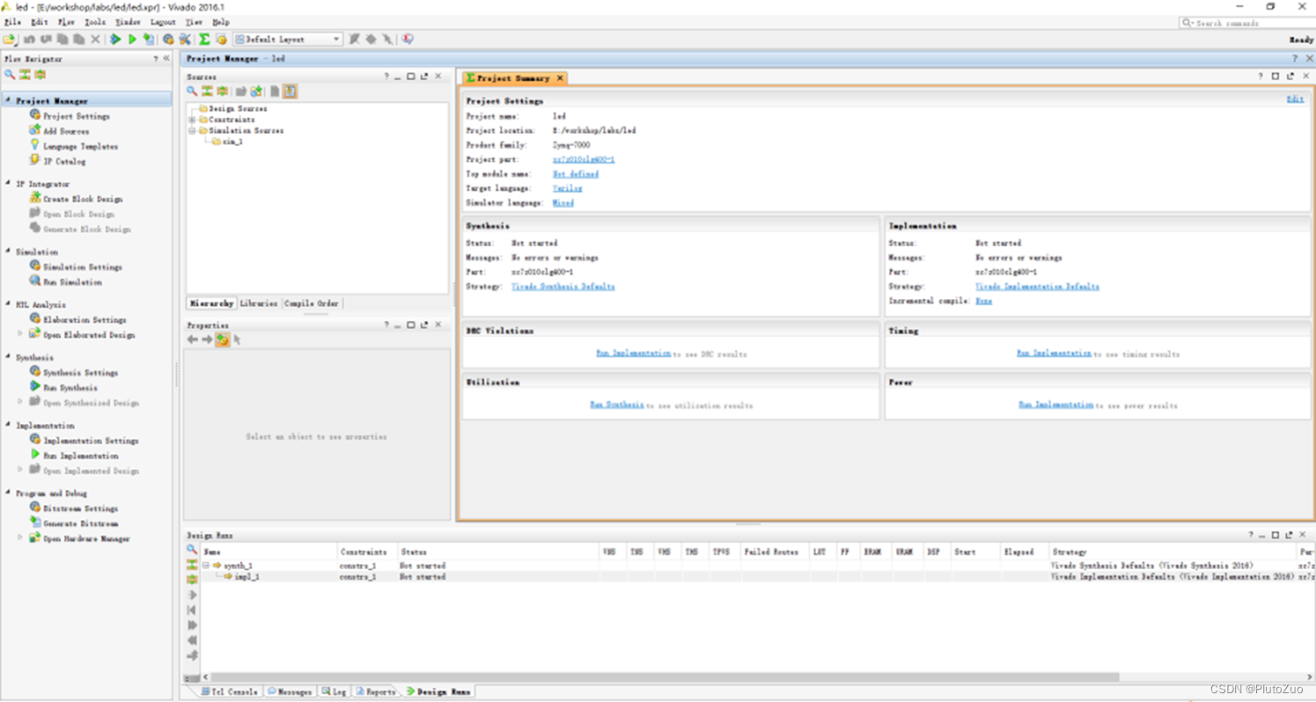This screenshot has height=702, width=1316.
Task: Close the Project Summary tab
Action: (x=560, y=78)
